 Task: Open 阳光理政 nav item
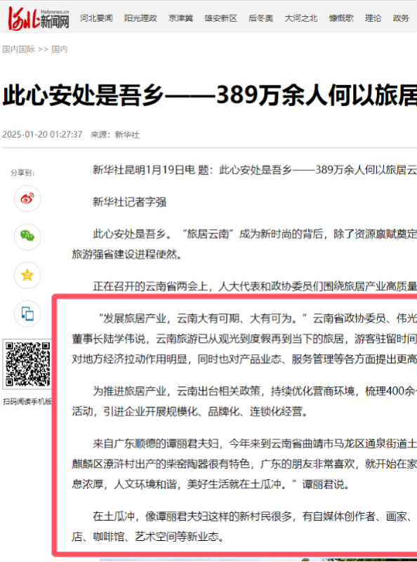pos(141,18)
